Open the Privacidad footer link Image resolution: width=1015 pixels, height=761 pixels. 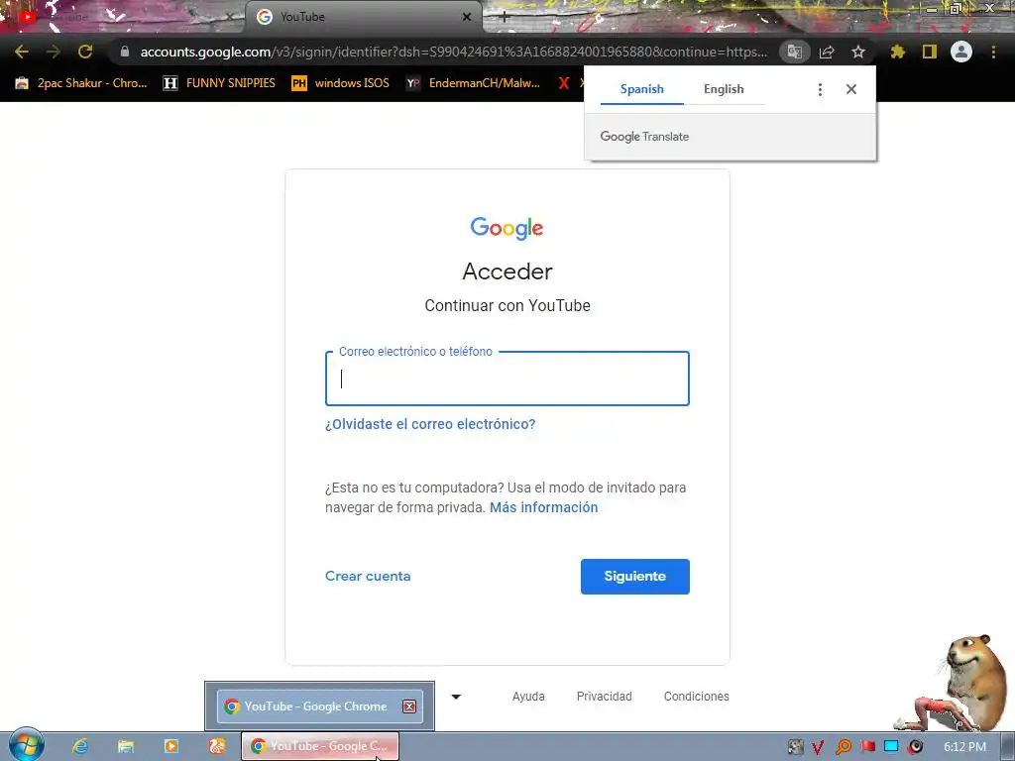604,697
